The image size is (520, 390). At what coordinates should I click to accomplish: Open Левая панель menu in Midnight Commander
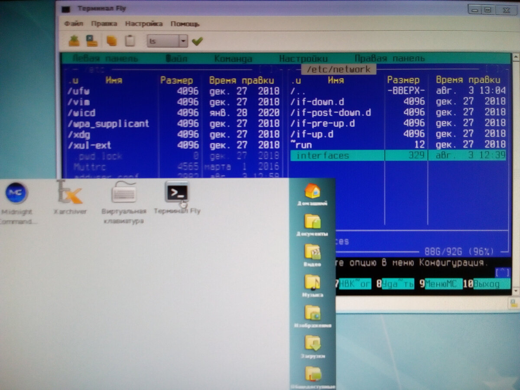pyautogui.click(x=105, y=58)
